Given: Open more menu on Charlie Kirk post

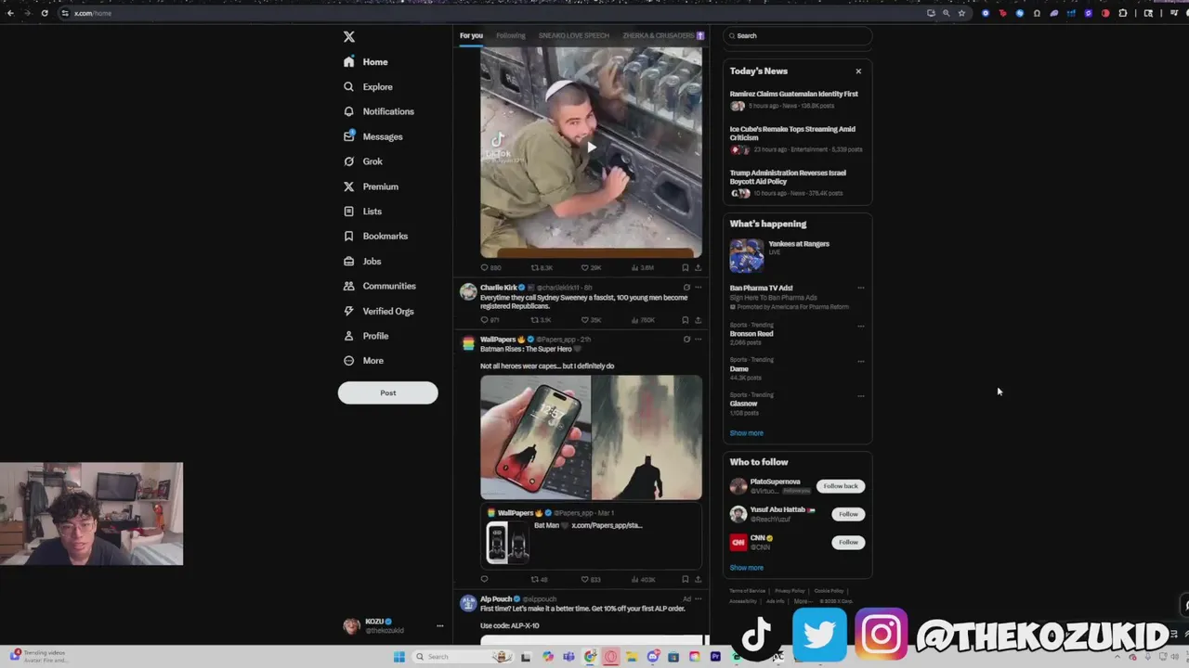Looking at the screenshot, I should tap(699, 288).
